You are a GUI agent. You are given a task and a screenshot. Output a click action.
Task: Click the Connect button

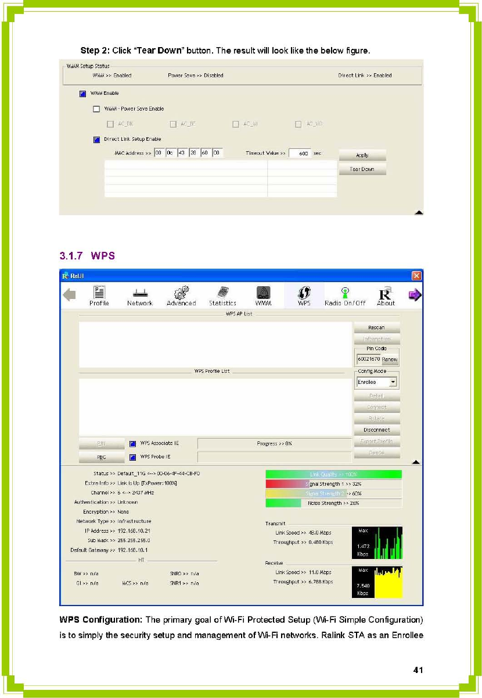(377, 407)
